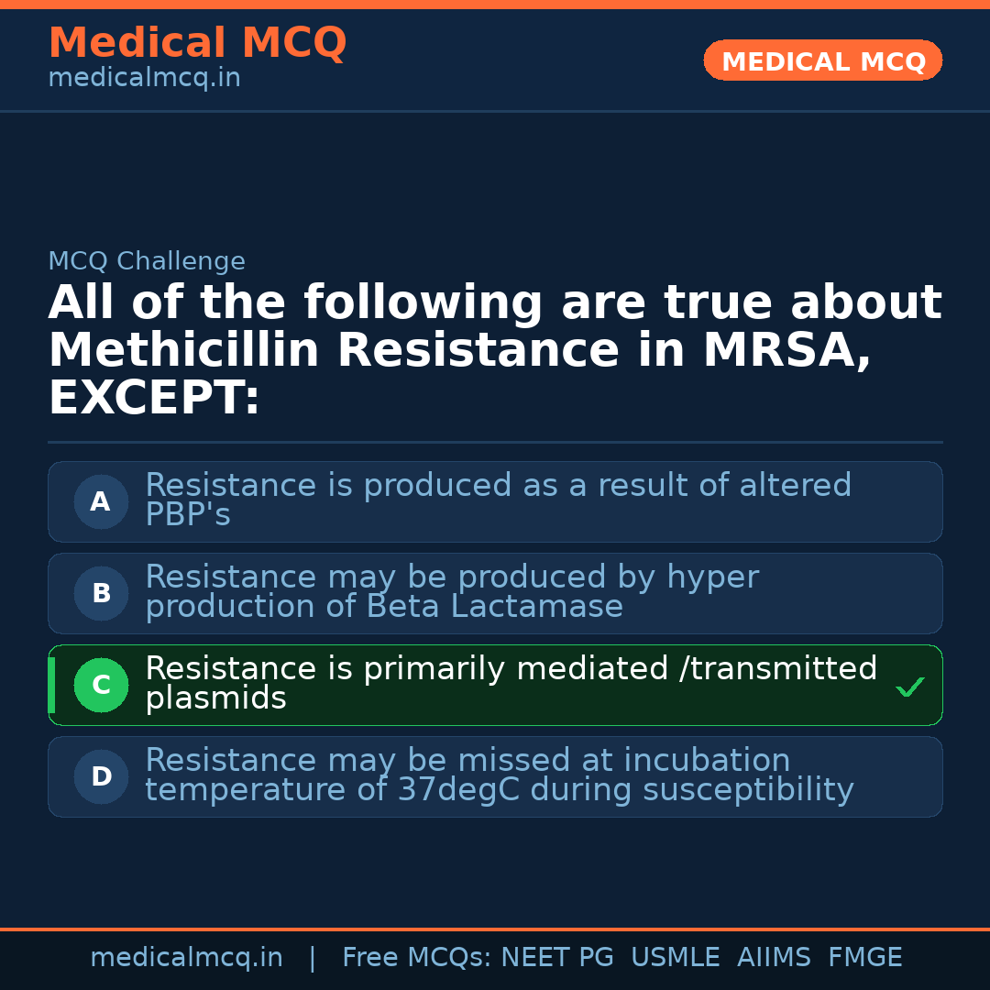Choose the answer text about plasmid-mediated resistance
The width and height of the screenshot is (990, 990).
[511, 683]
